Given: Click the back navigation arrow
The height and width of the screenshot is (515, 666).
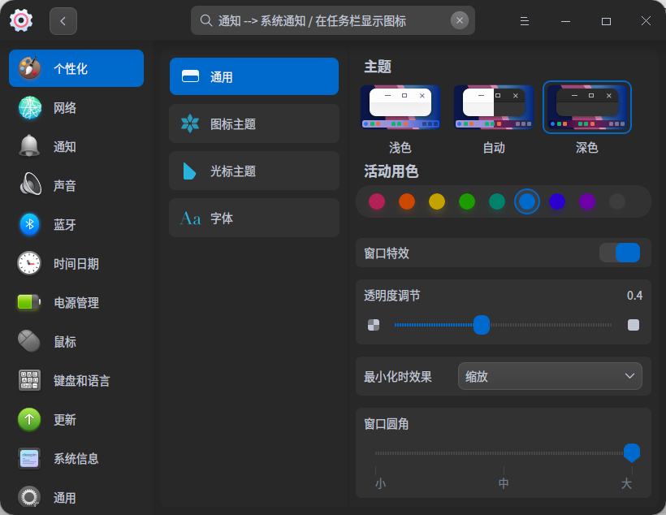Looking at the screenshot, I should [63, 20].
